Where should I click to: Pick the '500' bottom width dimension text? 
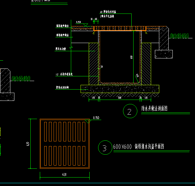pyautogui.click(x=119, y=97)
